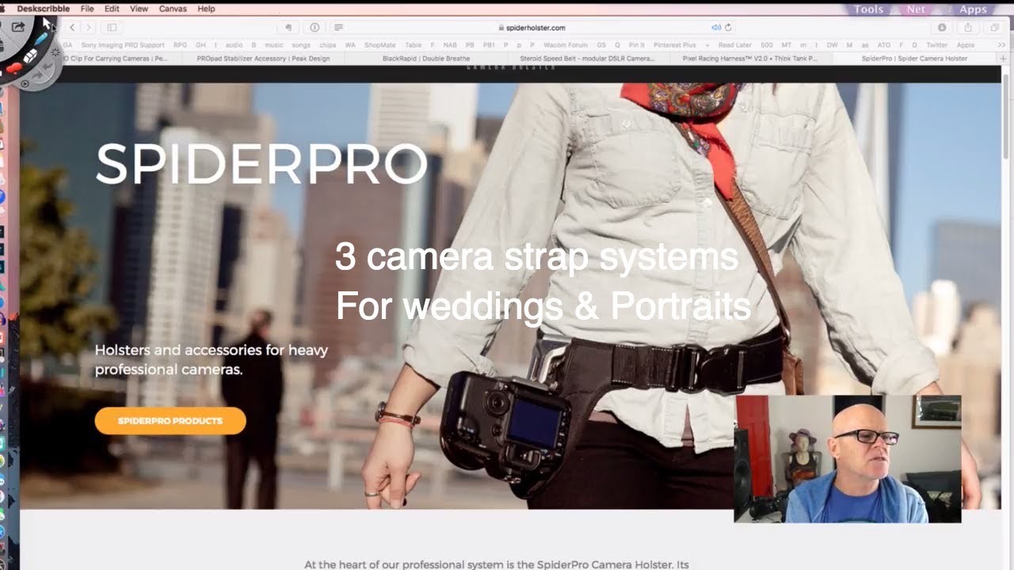
Task: Open the NAB bookmark
Action: [449, 45]
